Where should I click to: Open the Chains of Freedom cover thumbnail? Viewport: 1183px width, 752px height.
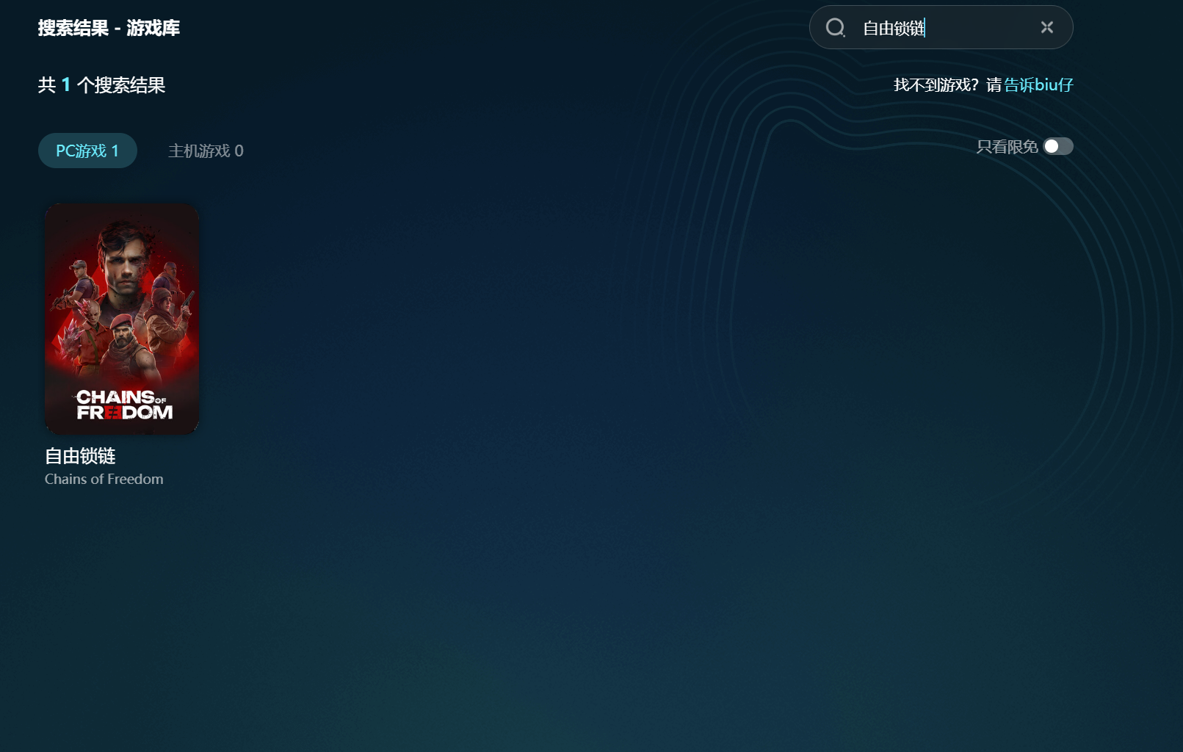(122, 319)
